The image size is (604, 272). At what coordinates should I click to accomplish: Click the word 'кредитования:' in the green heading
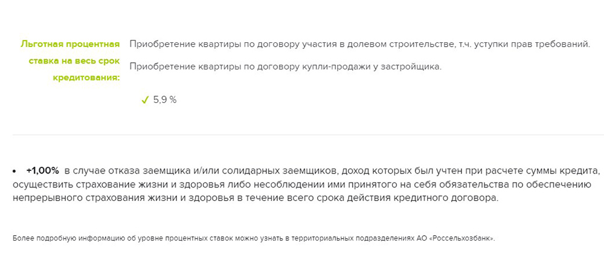(94, 78)
